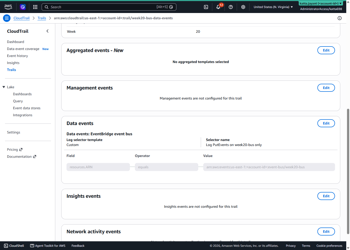The height and width of the screenshot is (250, 350).
Task: Click the trail ARN breadcrumb text
Action: click(x=113, y=18)
